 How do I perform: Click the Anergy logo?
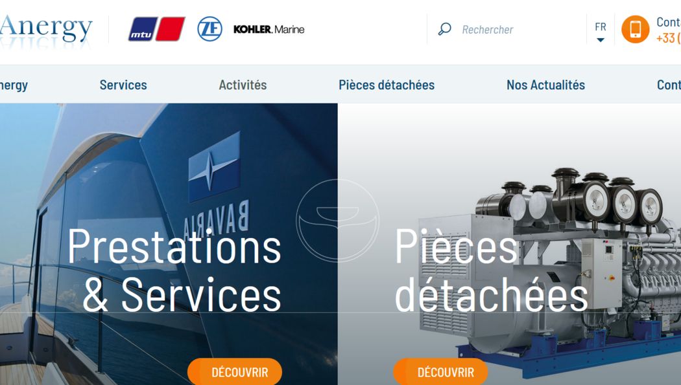click(46, 30)
